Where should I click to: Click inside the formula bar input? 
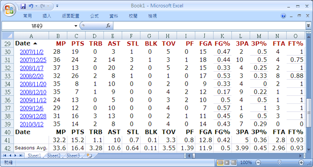pos(209,26)
